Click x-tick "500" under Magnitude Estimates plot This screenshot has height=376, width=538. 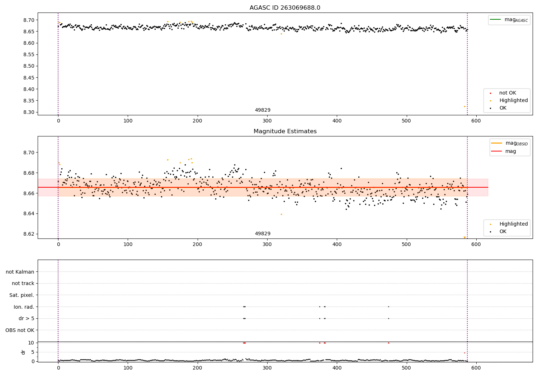(x=406, y=245)
